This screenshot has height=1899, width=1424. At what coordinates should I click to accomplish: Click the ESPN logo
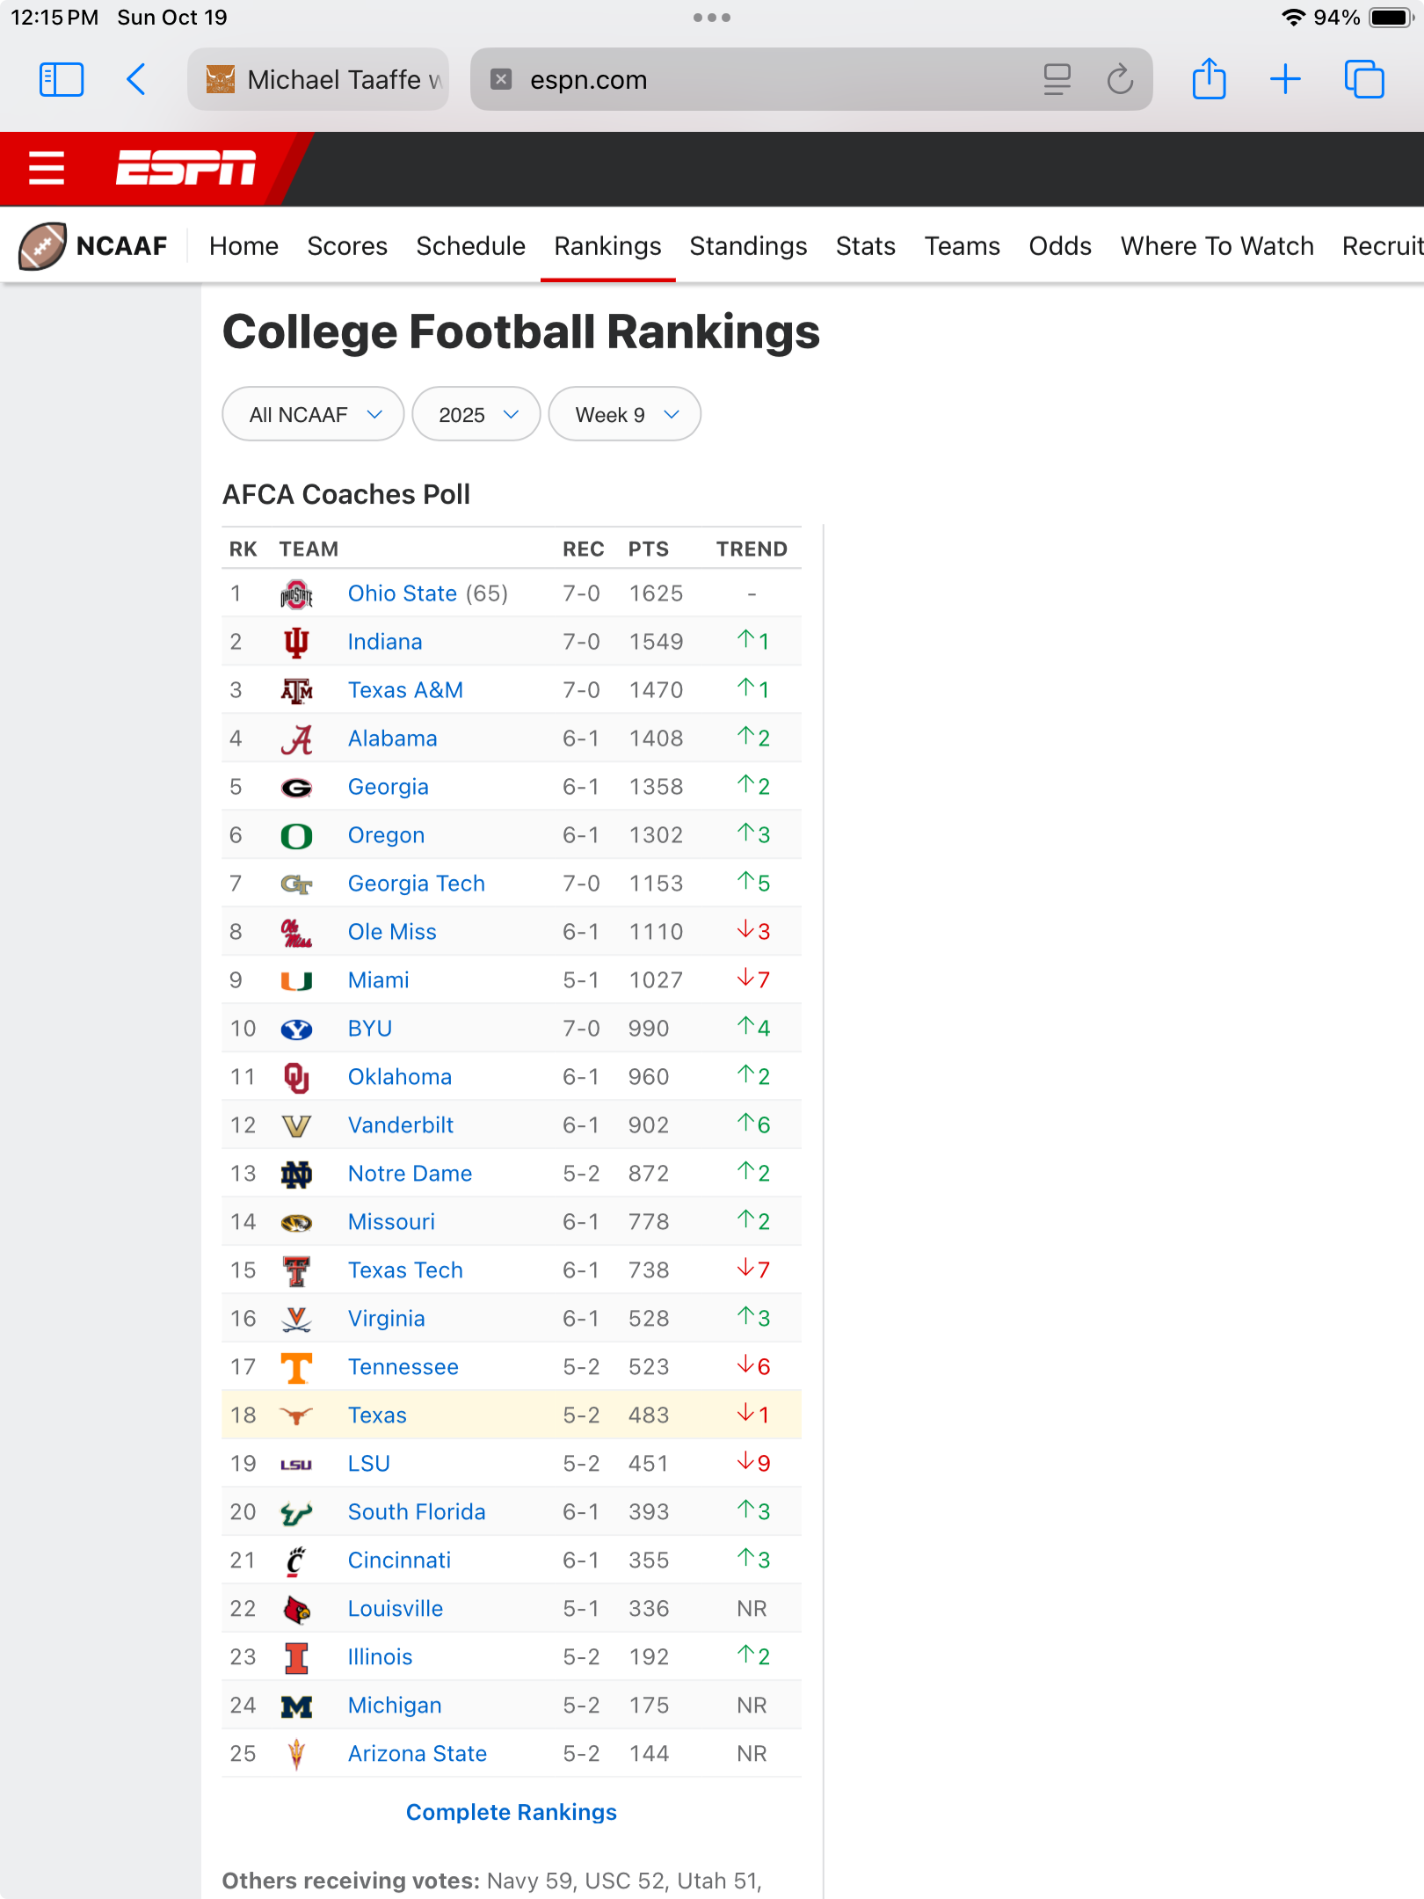pyautogui.click(x=186, y=168)
